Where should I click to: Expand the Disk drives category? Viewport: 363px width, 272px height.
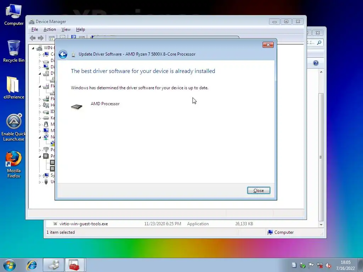pos(40,61)
